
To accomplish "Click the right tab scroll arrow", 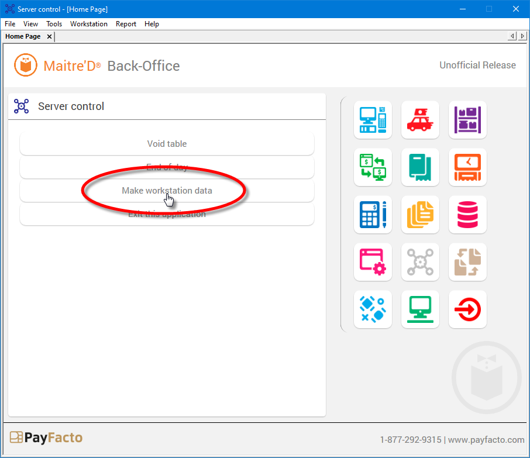I will point(522,36).
